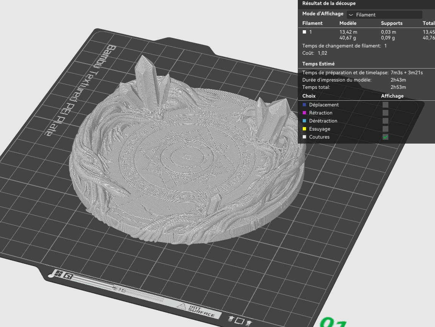Open the Mode d'Affichage Filament dropdown
The image size is (435, 327).
[x=385, y=15]
